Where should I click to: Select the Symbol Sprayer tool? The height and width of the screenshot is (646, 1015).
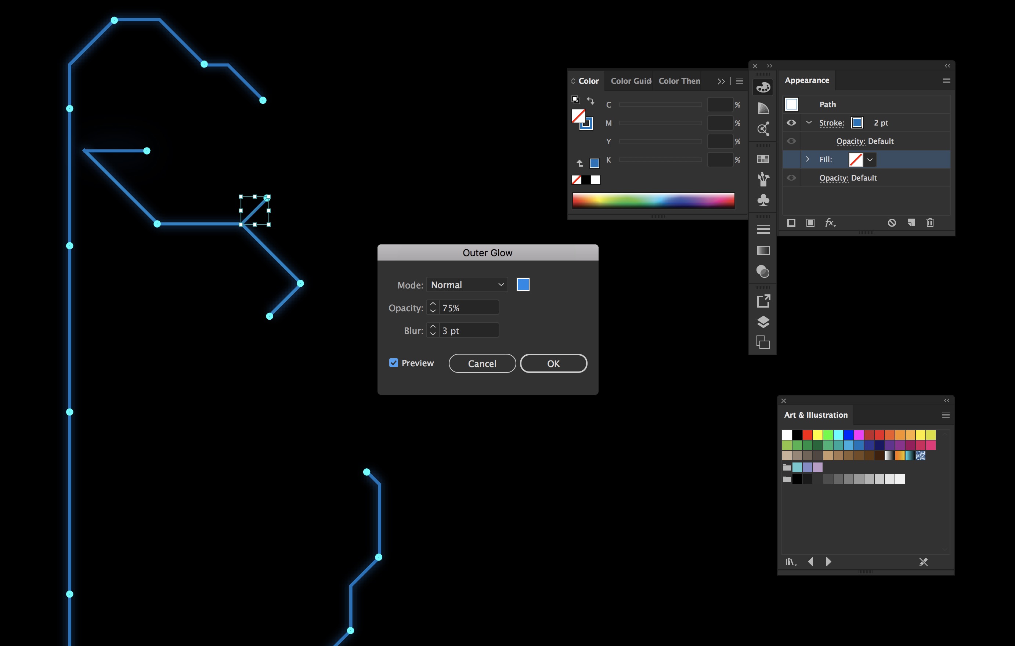[764, 199]
